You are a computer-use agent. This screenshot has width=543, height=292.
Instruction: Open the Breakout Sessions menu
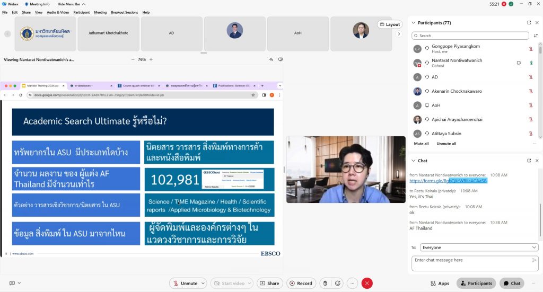tap(125, 12)
